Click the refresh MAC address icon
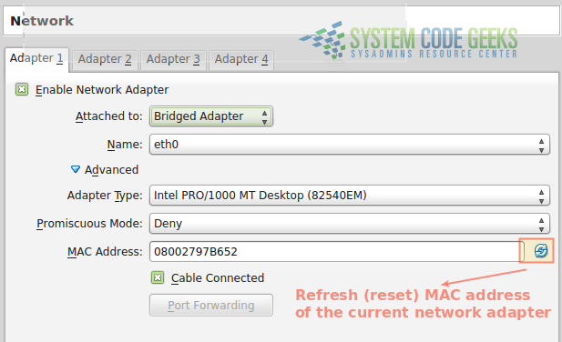562x342 pixels. click(540, 251)
